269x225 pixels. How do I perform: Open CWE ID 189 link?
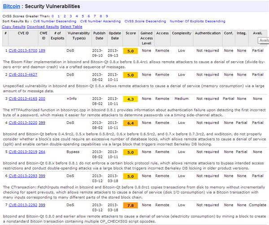42,51
